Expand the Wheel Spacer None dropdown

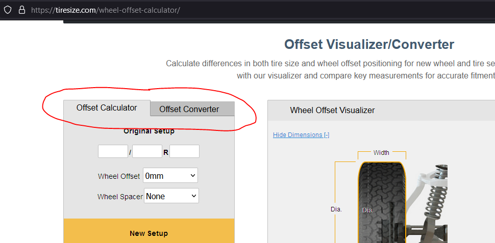pos(171,196)
